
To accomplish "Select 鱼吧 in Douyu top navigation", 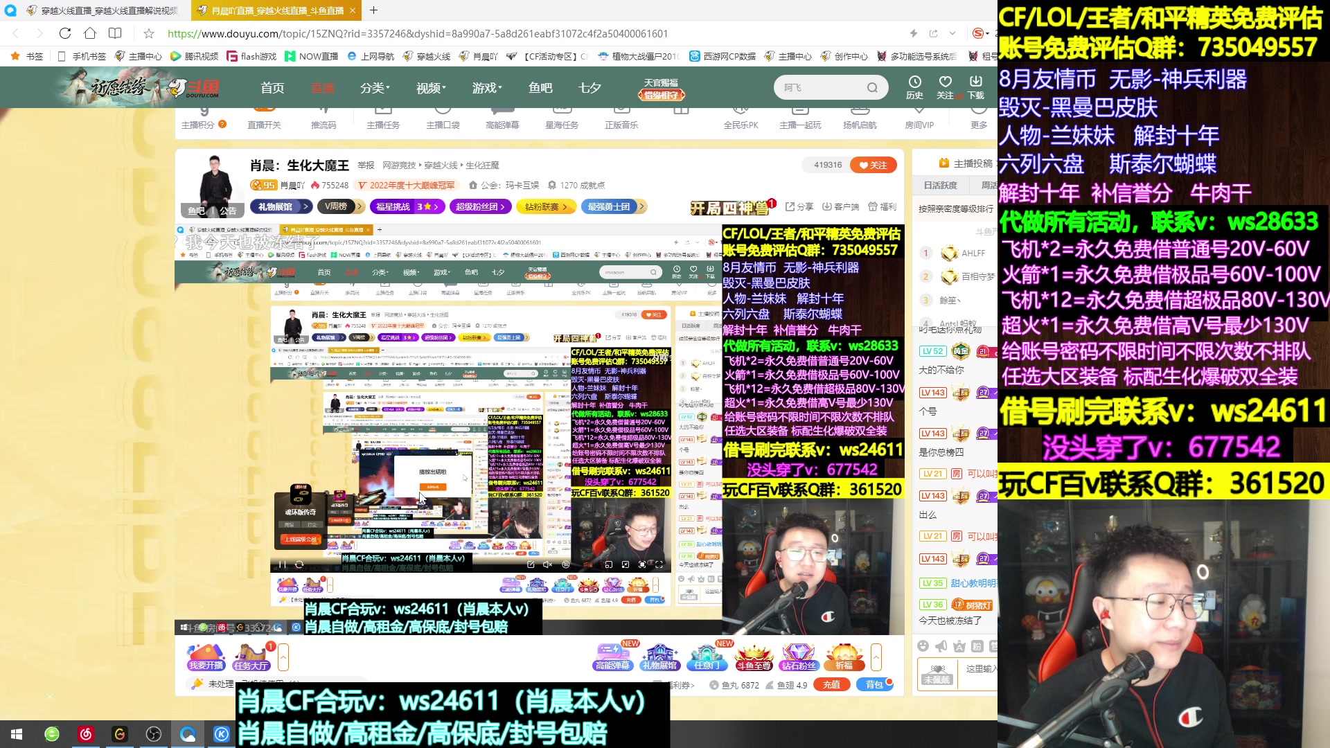I will 540,88.
